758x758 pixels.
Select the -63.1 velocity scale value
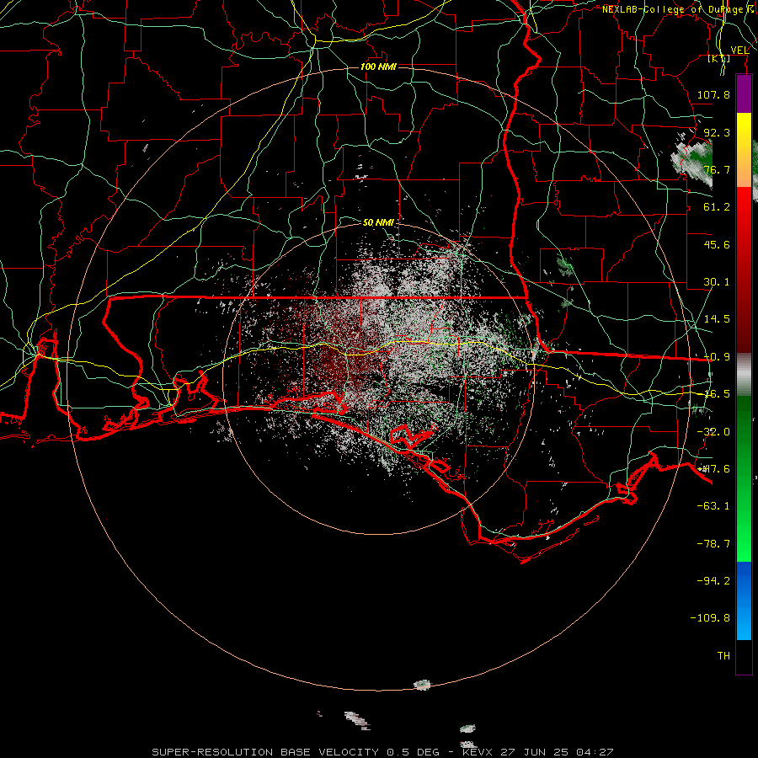[x=713, y=506]
